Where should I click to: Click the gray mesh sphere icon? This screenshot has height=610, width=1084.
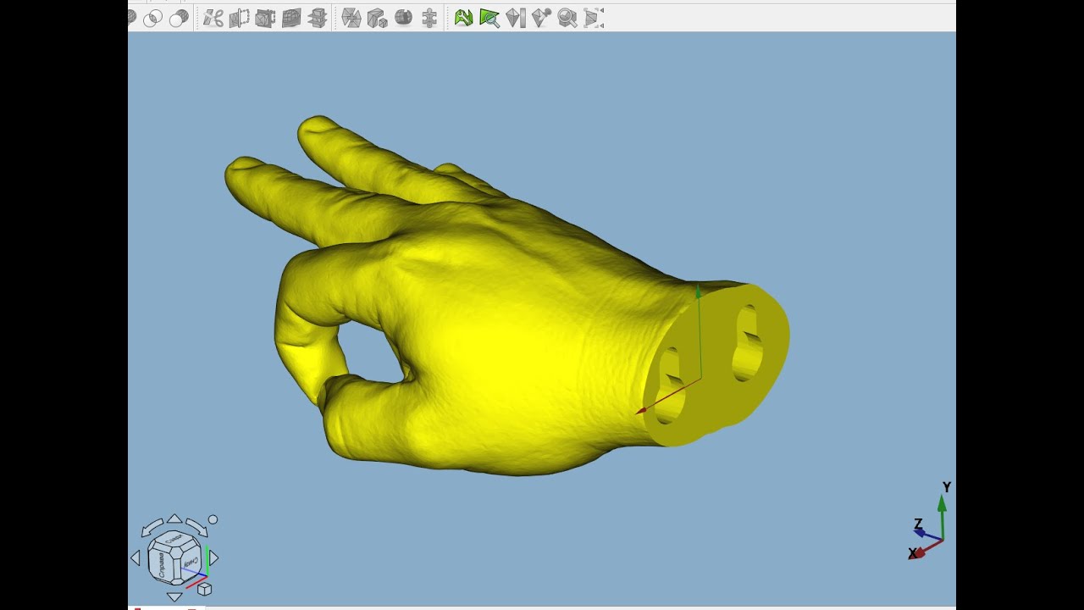coord(404,18)
